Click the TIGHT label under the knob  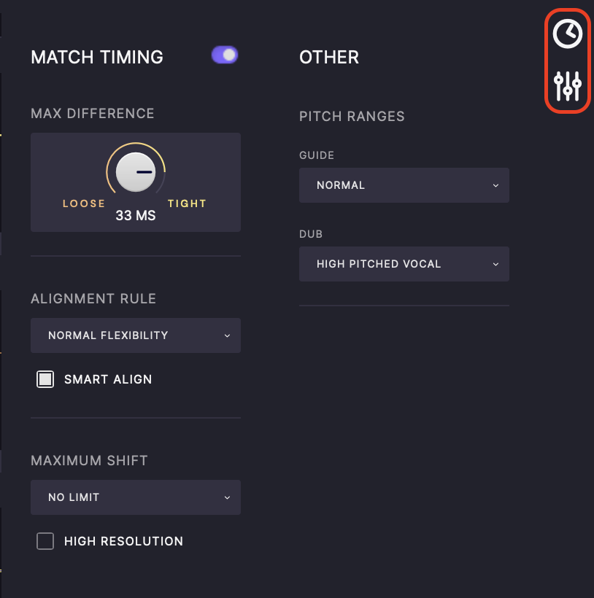tap(187, 203)
